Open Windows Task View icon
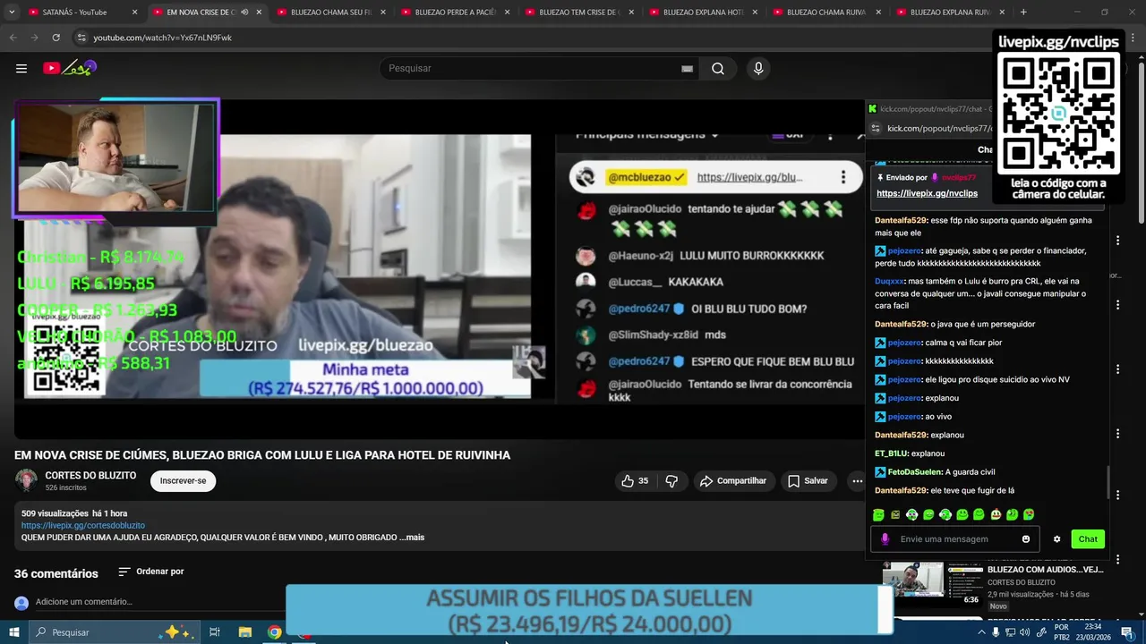The image size is (1146, 644). (x=215, y=632)
